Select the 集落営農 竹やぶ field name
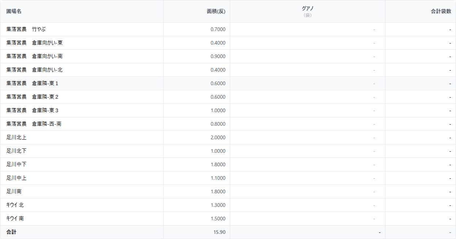Image resolution: width=456 pixels, height=239 pixels. [26, 29]
